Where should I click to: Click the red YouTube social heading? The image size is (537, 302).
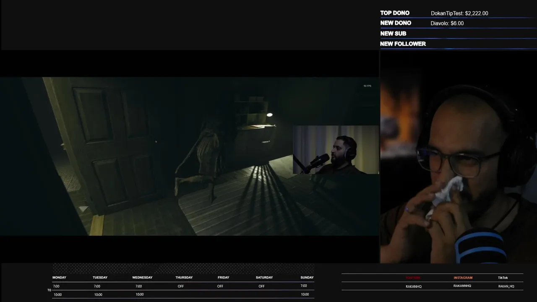pyautogui.click(x=413, y=278)
